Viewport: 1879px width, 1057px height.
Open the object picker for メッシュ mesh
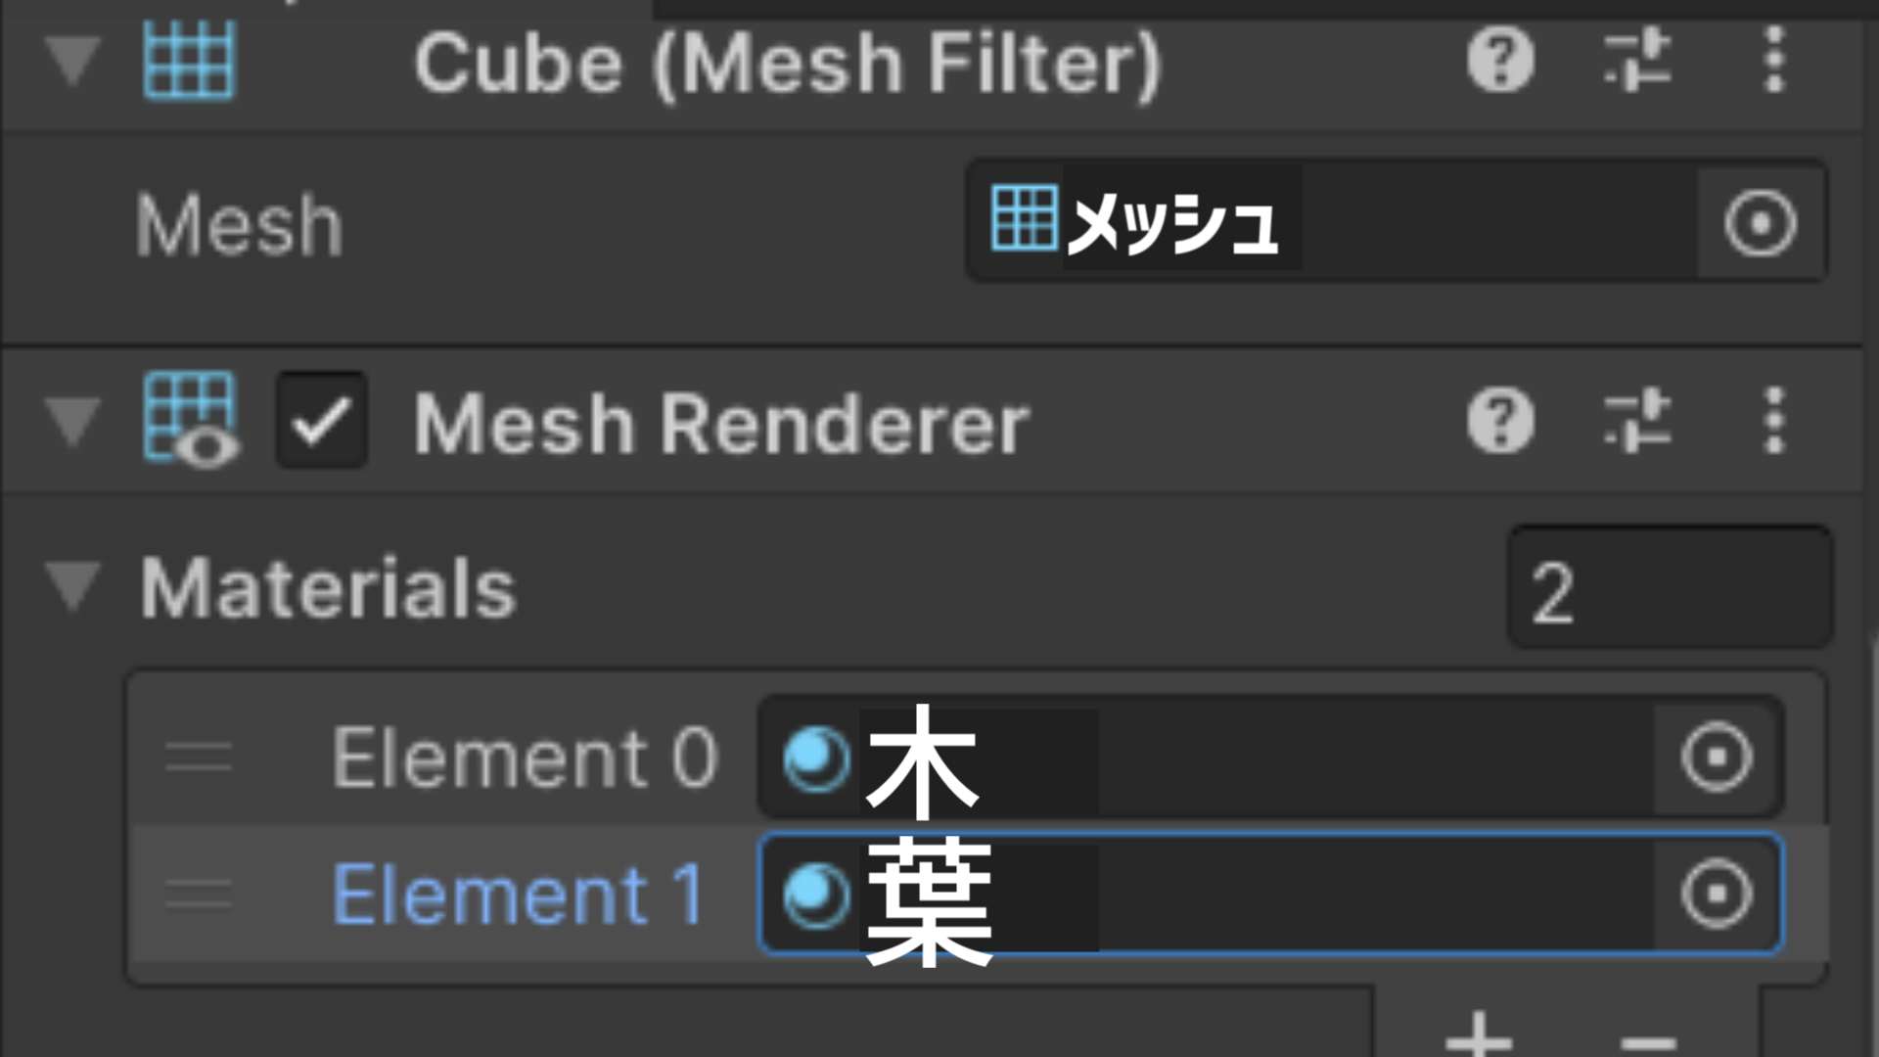click(1759, 223)
